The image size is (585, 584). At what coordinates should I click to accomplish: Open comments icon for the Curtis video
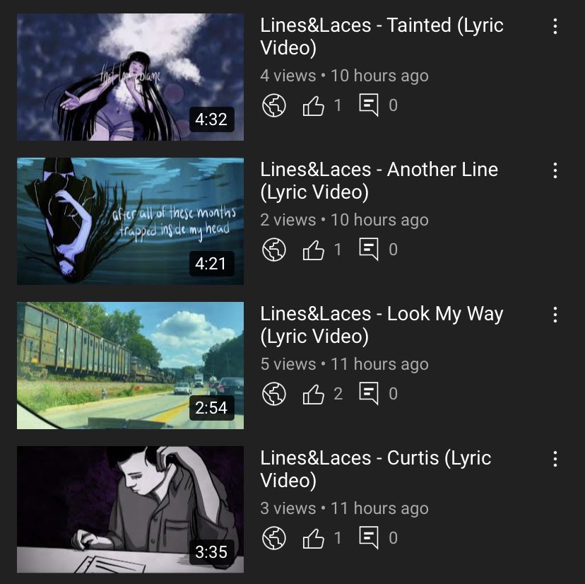click(x=369, y=538)
